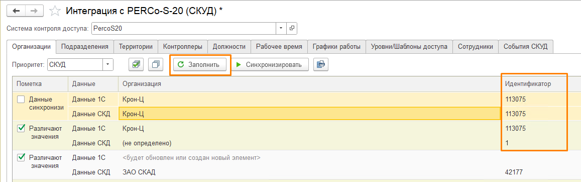Open the Контроллеры tab
The width and height of the screenshot is (581, 182).
tap(183, 47)
